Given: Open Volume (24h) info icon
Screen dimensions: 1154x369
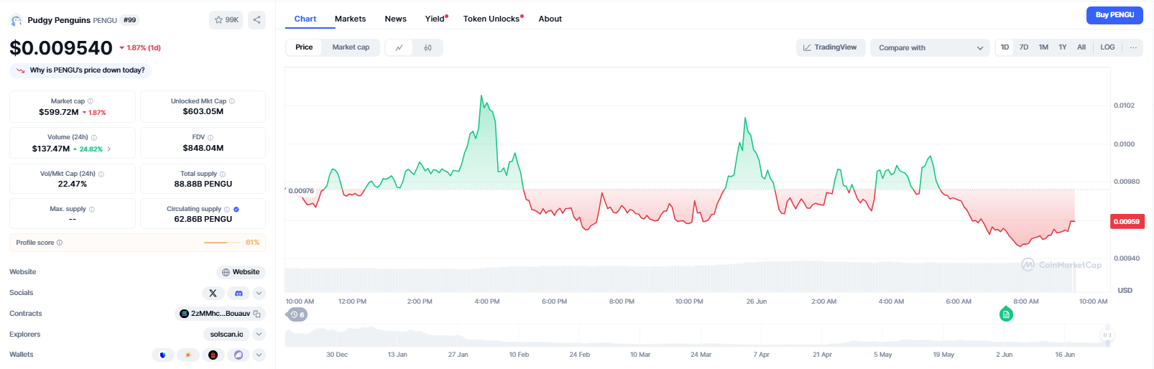Looking at the screenshot, I should [x=94, y=137].
